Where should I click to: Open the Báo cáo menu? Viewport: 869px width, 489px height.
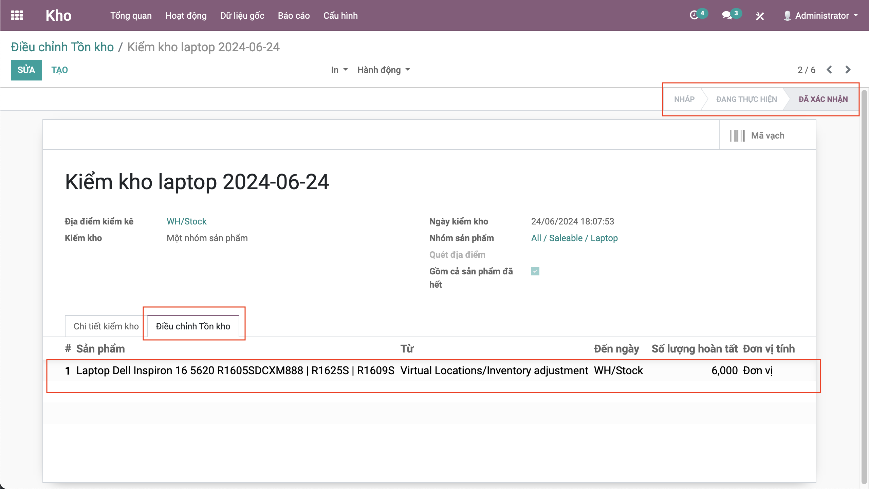pos(294,16)
